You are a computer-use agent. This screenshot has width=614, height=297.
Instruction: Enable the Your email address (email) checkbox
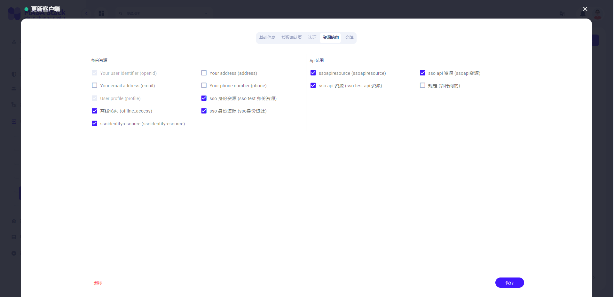94,85
